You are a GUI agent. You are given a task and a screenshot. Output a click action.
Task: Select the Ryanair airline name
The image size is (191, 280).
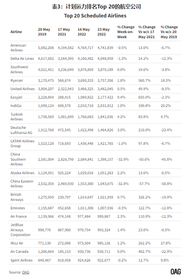click(x=17, y=80)
